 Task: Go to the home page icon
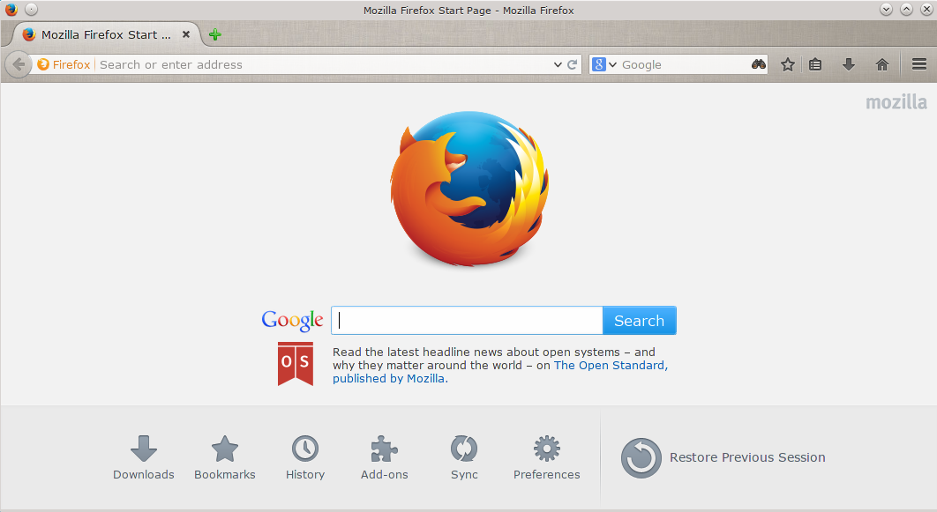coord(881,64)
